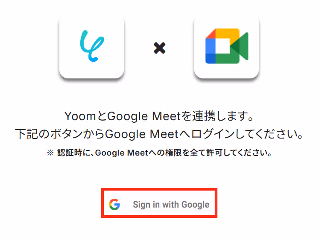Click 'Google Meet' in the first heading line
Image resolution: width=319 pixels, height=240 pixels.
[x=144, y=116]
